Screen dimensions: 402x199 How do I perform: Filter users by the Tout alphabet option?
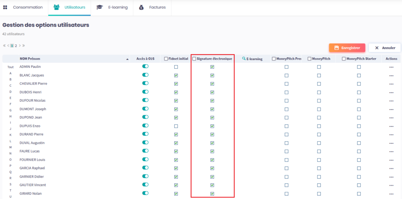[10, 67]
